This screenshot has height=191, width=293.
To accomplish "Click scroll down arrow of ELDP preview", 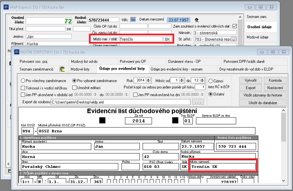I will tap(283, 180).
